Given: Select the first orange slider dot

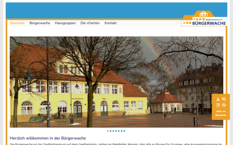Looking at the screenshot, I should 108,131.
